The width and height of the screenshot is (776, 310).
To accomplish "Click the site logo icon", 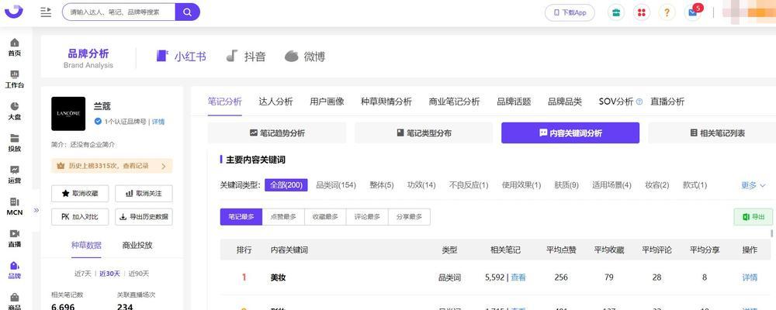I will 14,11.
